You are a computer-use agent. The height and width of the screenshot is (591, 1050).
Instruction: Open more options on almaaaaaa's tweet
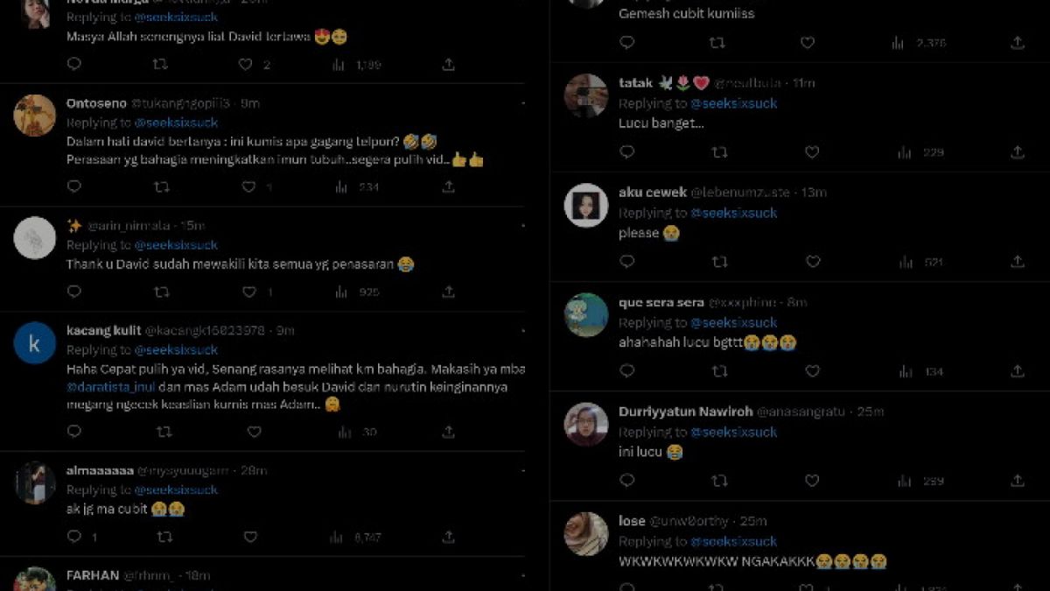pos(522,471)
